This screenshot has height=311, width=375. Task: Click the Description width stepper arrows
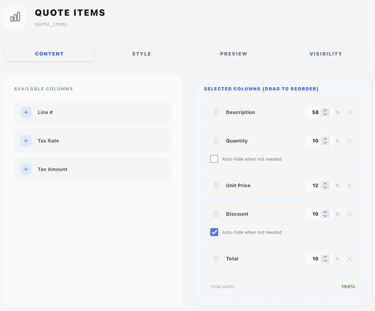tap(325, 112)
